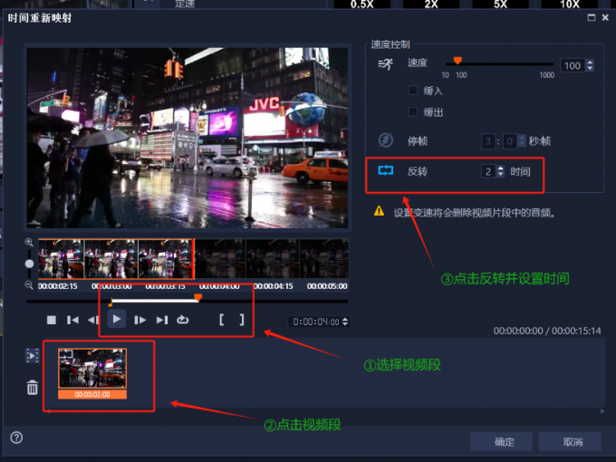This screenshot has width=616, height=462.
Task: Select the 00:00:02:00 video segment thumbnail
Action: pyautogui.click(x=92, y=373)
